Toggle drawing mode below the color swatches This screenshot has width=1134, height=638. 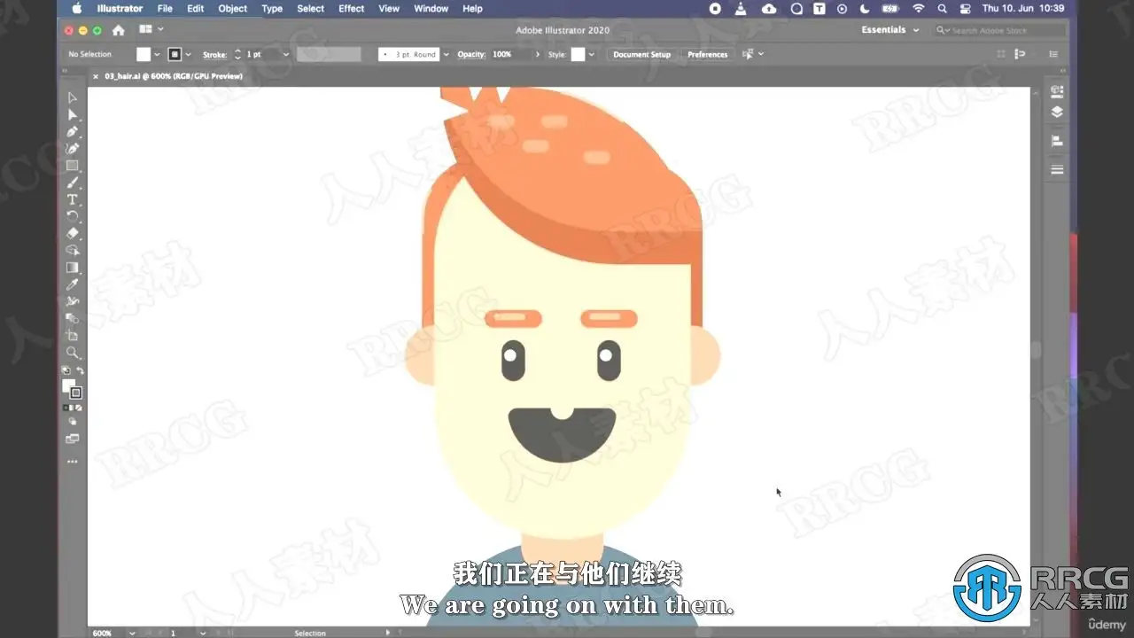[x=73, y=422]
